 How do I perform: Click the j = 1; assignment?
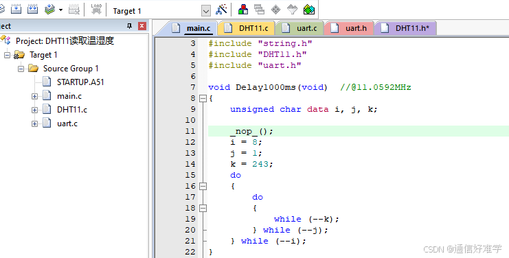pyautogui.click(x=246, y=153)
